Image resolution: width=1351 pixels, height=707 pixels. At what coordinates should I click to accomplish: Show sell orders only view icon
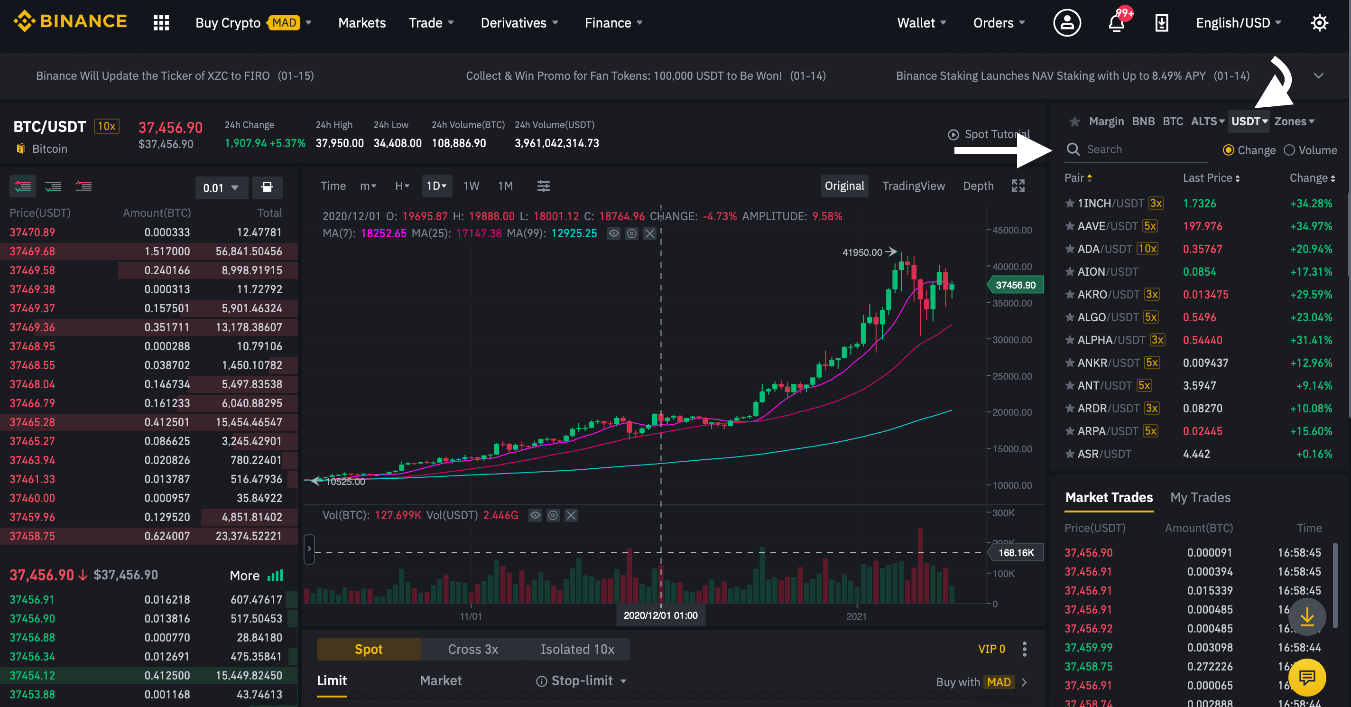(x=83, y=186)
